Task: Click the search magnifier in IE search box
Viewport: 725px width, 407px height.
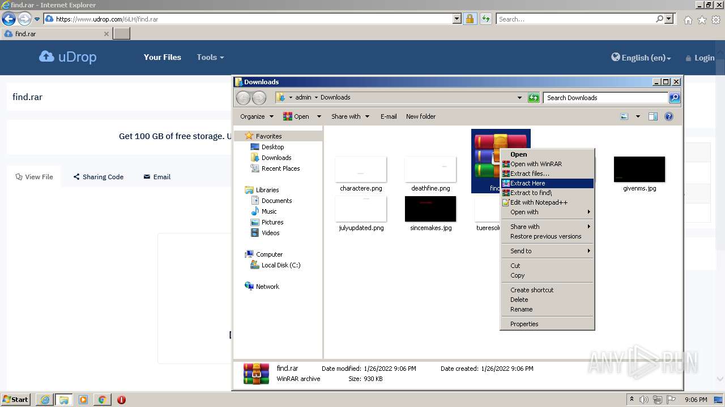Action: 659,19
